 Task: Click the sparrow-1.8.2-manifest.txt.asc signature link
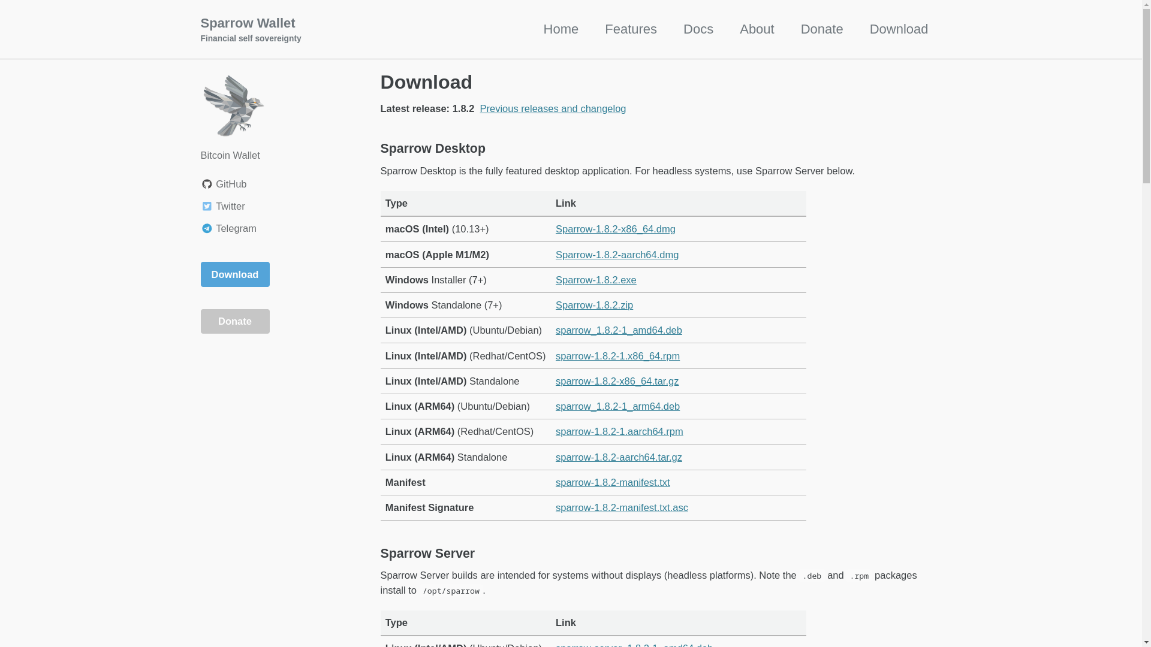click(x=621, y=508)
